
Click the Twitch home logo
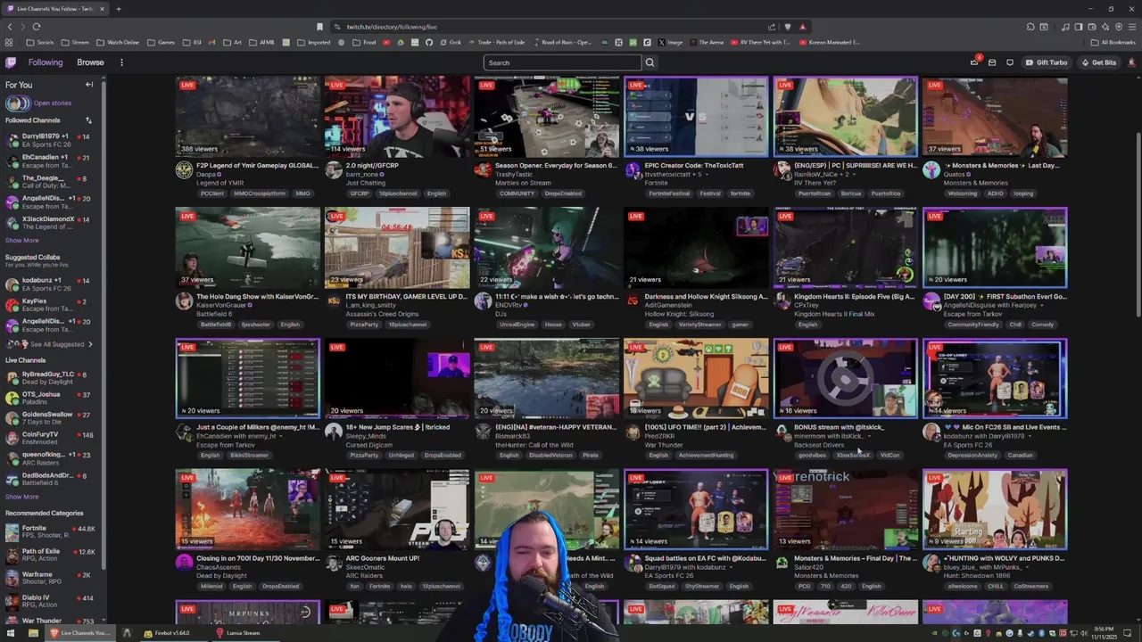11,62
